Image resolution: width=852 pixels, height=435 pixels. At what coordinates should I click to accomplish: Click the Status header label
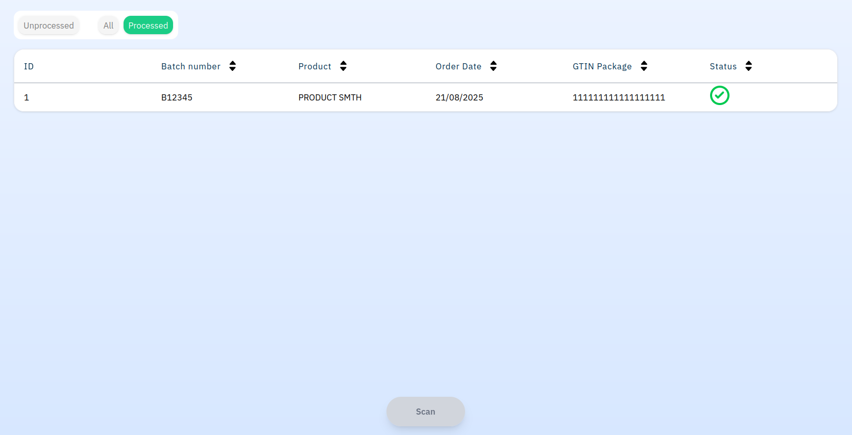click(x=723, y=67)
